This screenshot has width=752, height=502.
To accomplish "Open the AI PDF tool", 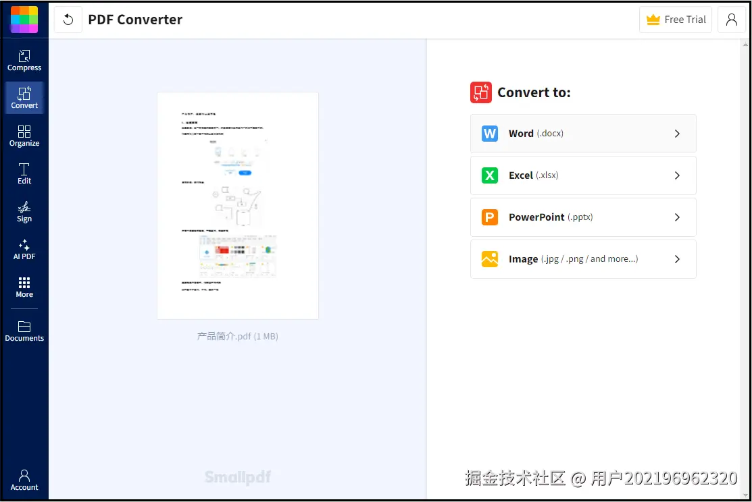I will pos(24,250).
